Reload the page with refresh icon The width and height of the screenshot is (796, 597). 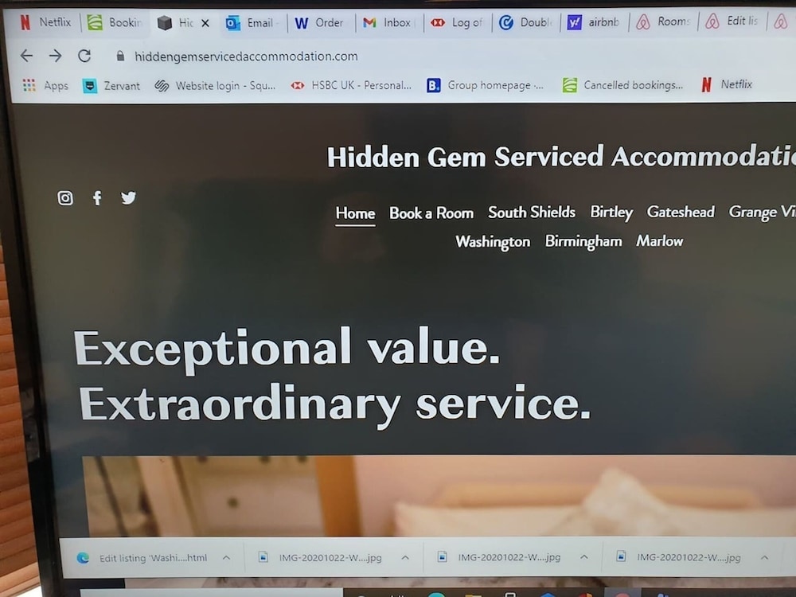[x=84, y=56]
